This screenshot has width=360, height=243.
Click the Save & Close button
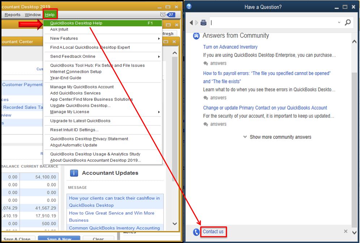18,239
